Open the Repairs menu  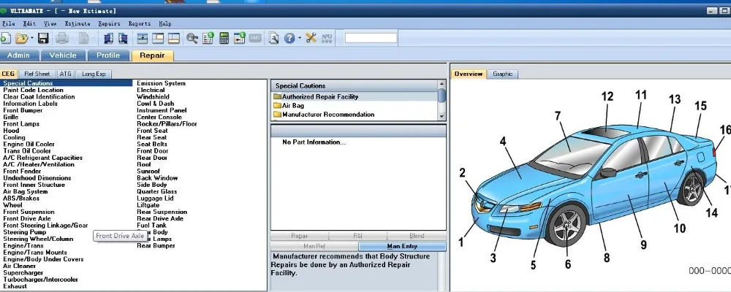[x=109, y=23]
